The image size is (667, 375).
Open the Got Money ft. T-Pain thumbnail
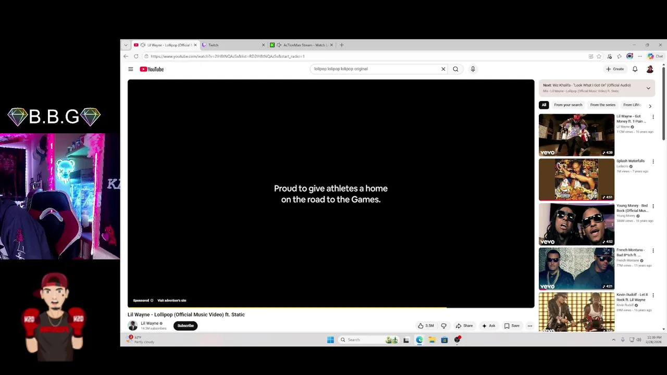click(576, 134)
